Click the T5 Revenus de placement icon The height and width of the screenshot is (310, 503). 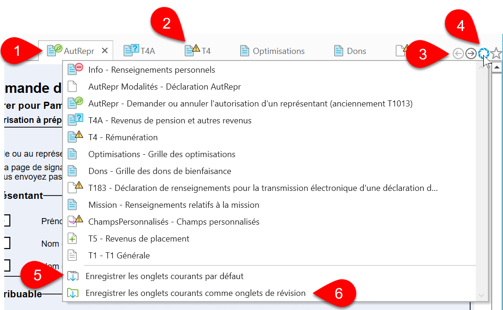coord(72,239)
